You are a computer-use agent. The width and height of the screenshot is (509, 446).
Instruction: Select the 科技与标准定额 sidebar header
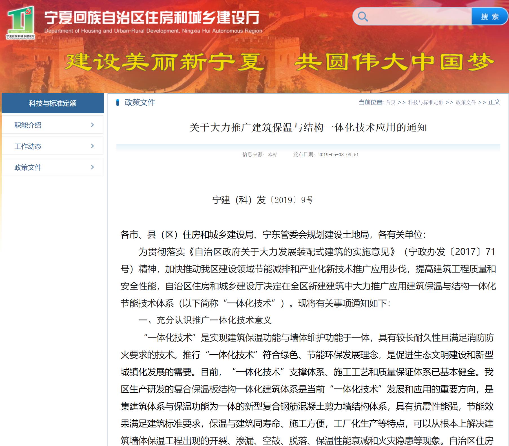(53, 103)
